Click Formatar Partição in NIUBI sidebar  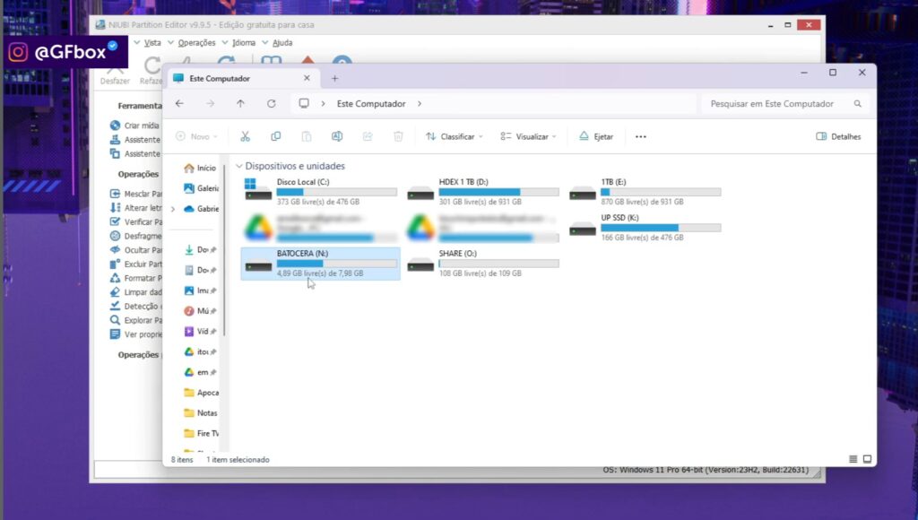click(x=136, y=278)
